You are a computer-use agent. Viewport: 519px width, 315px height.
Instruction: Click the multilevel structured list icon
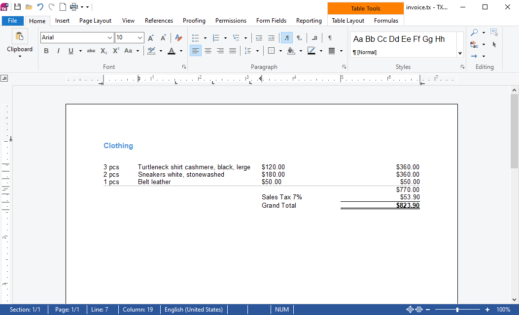click(x=236, y=38)
